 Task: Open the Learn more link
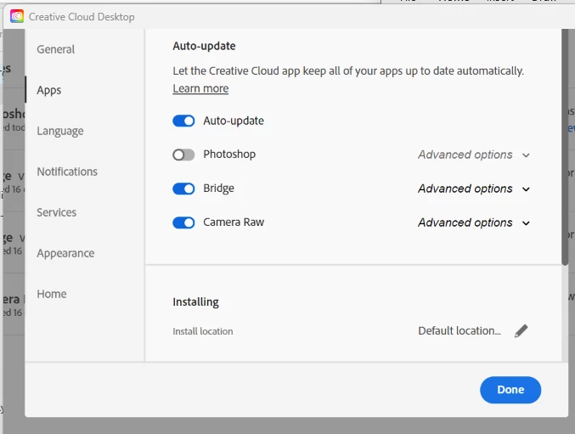200,88
